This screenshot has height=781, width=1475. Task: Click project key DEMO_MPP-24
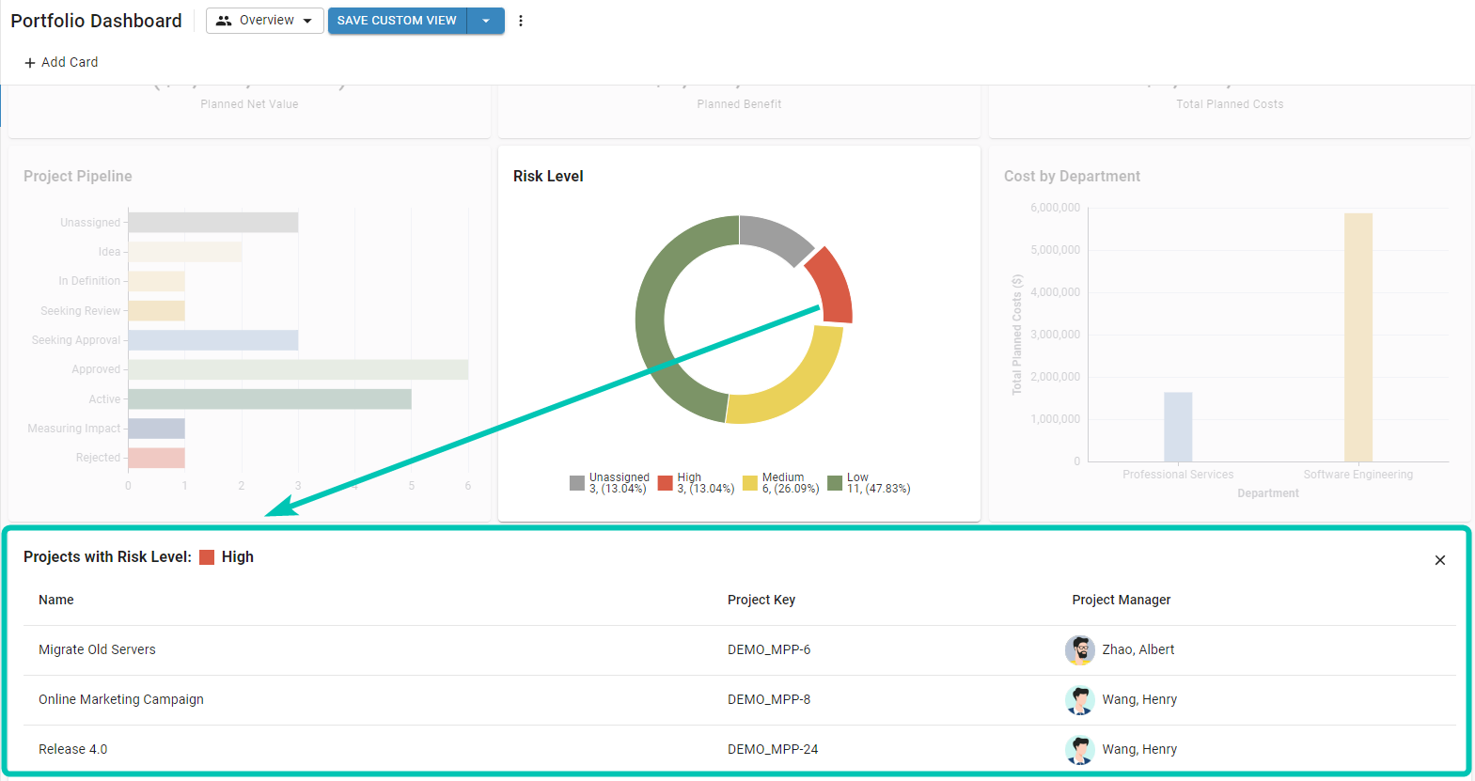click(773, 749)
